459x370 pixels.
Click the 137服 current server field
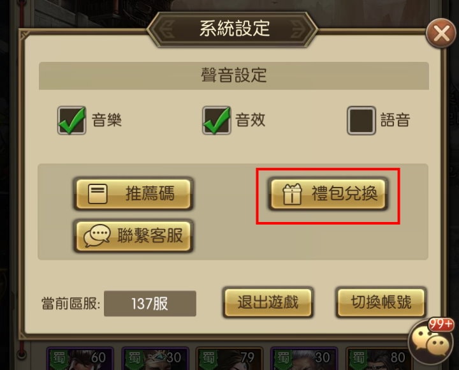click(150, 304)
